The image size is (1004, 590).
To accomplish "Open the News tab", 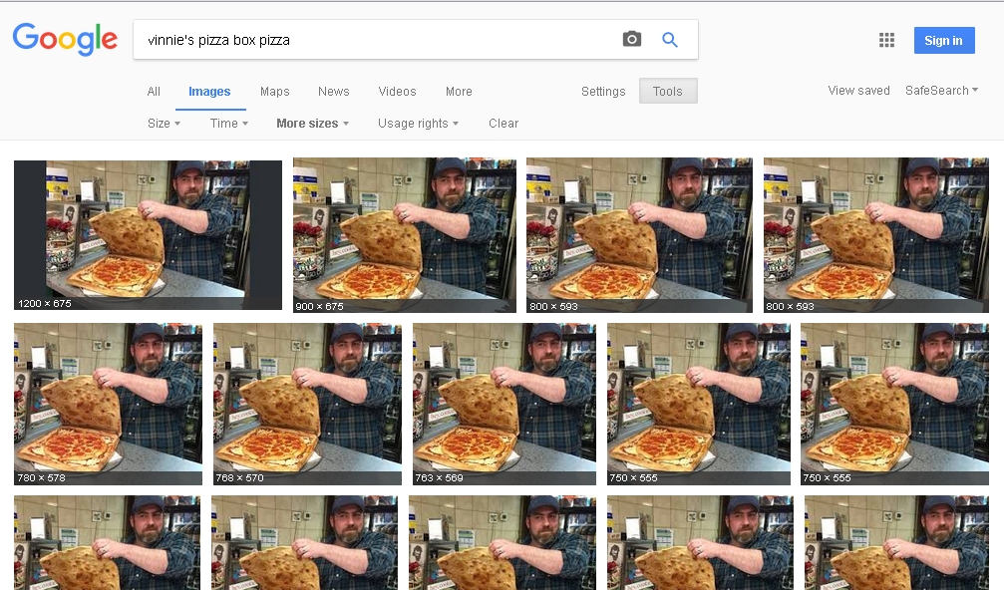I will 334,92.
